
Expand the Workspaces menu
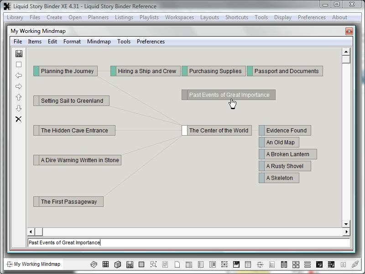pyautogui.click(x=179, y=17)
